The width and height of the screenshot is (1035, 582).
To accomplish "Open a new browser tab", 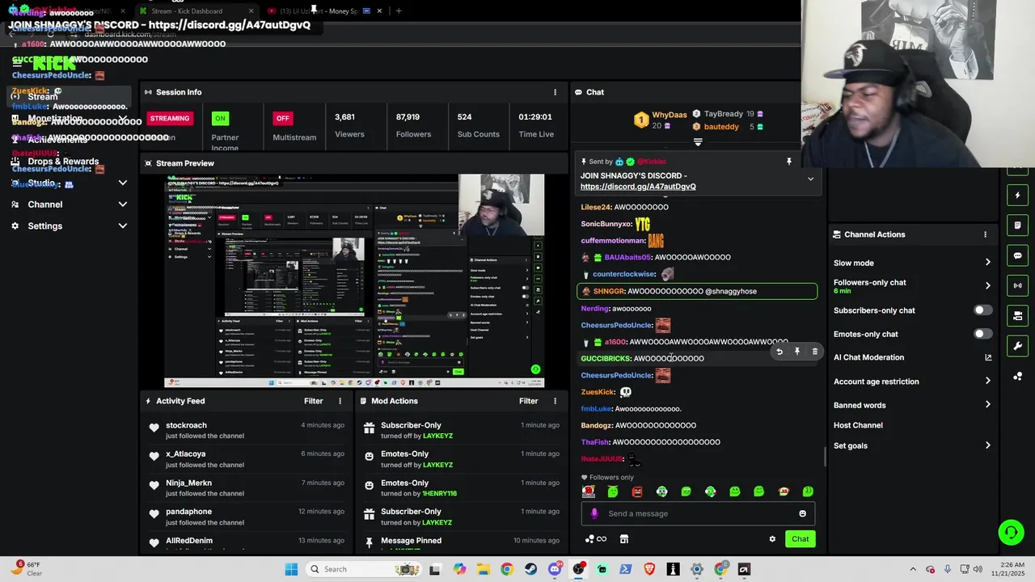I will (x=399, y=11).
